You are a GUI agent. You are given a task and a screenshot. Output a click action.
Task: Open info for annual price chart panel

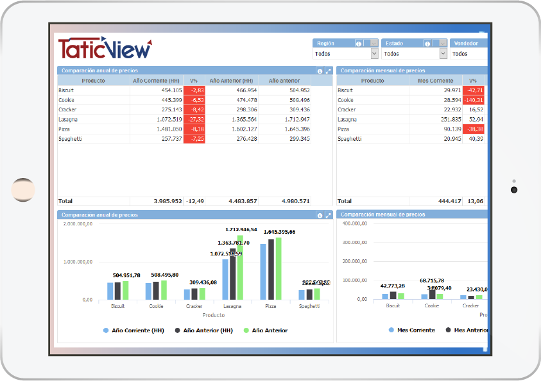point(320,215)
